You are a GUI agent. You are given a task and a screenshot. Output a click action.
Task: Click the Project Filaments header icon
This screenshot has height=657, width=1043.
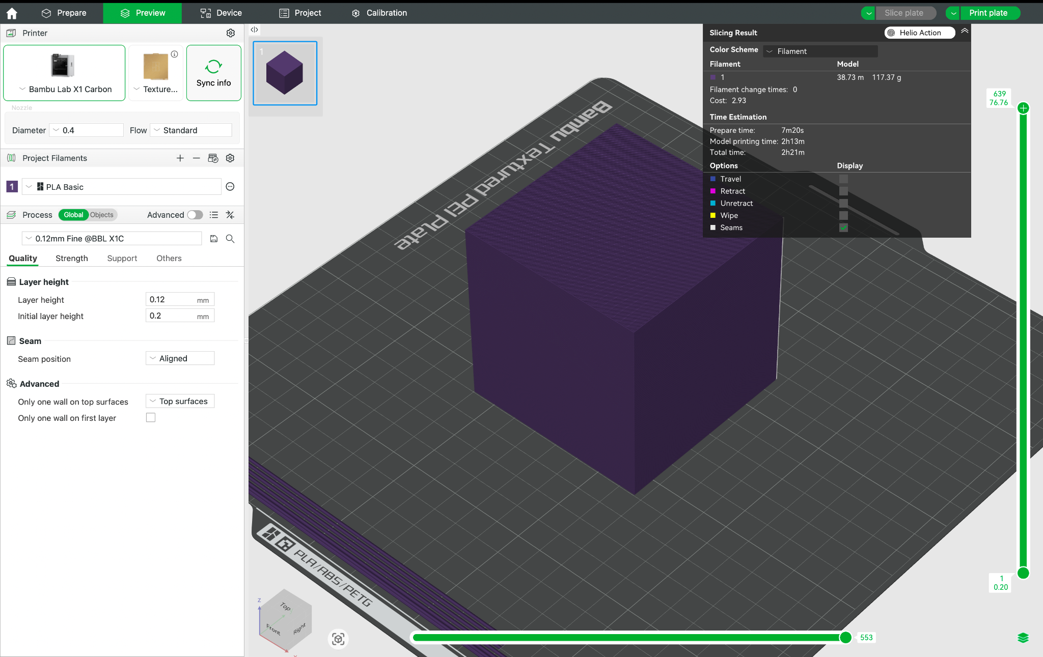11,158
